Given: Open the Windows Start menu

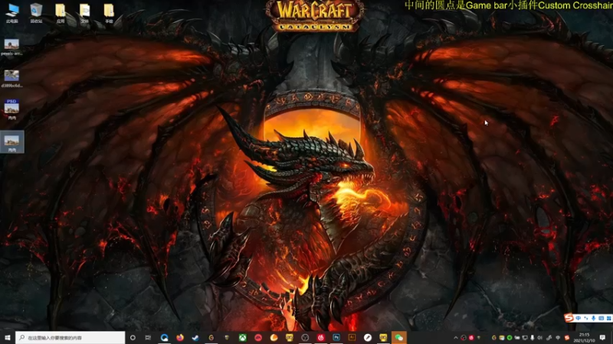Looking at the screenshot, I should tap(7, 338).
